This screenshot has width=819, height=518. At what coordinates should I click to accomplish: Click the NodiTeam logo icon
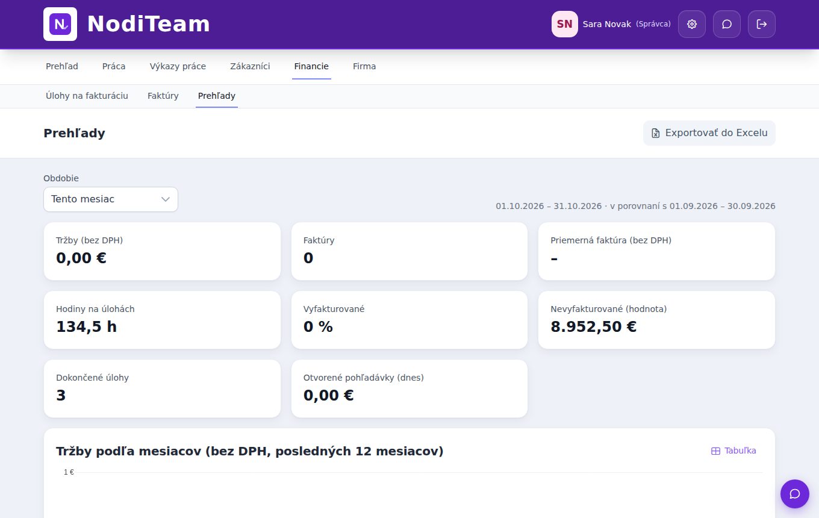tap(60, 24)
